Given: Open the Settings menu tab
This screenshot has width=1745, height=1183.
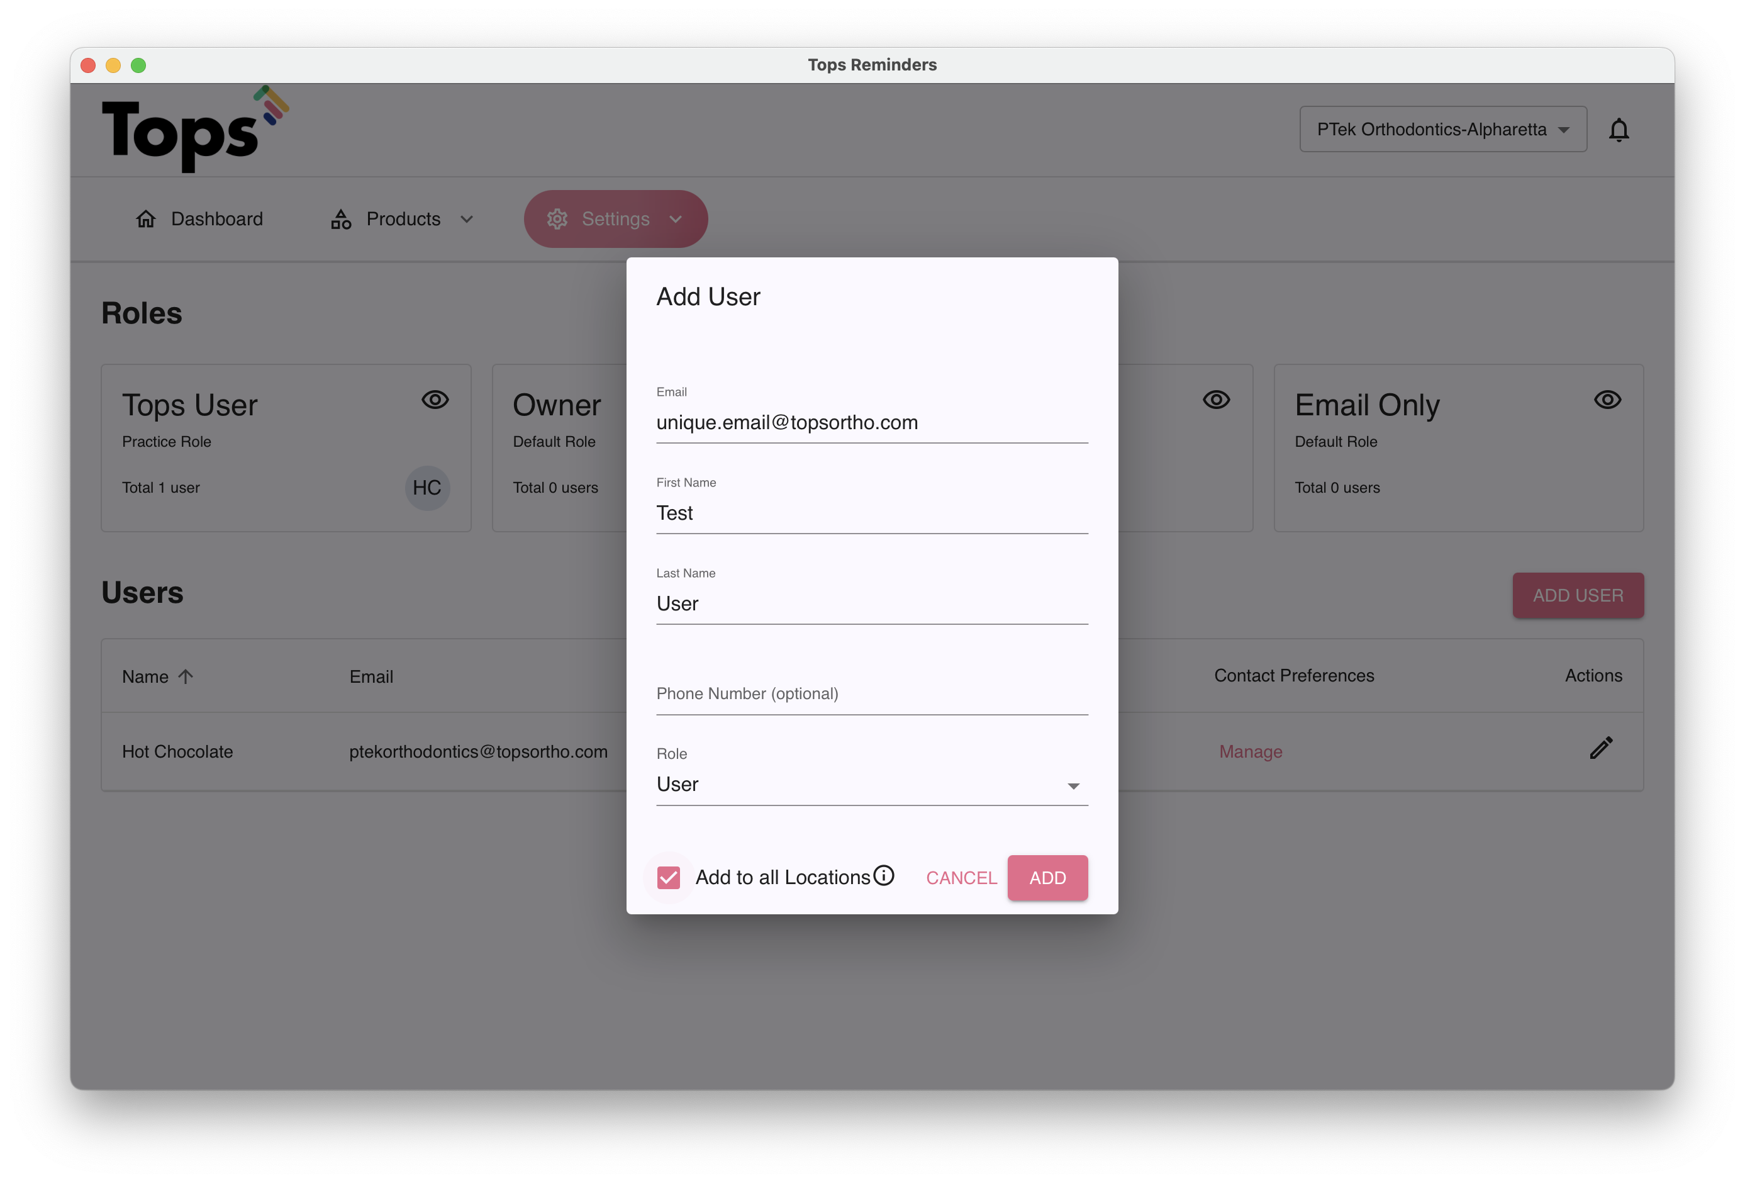Looking at the screenshot, I should point(615,218).
